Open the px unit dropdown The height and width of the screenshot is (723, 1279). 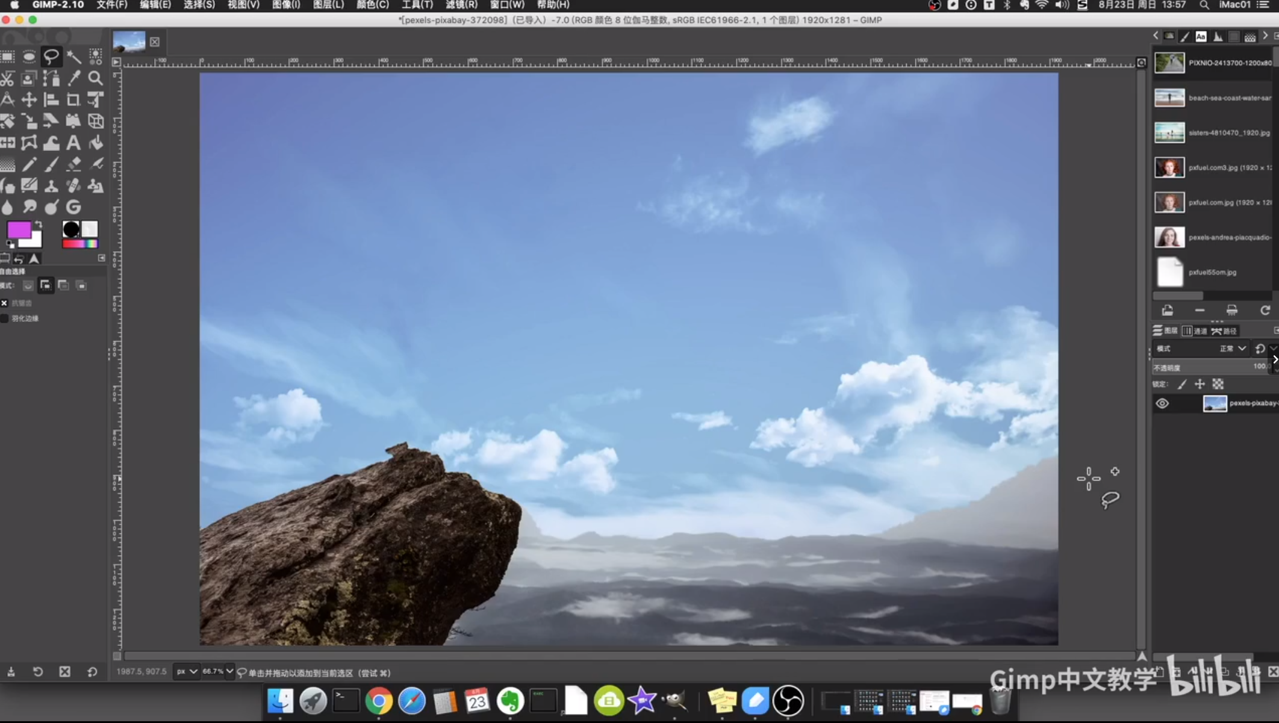[186, 671]
